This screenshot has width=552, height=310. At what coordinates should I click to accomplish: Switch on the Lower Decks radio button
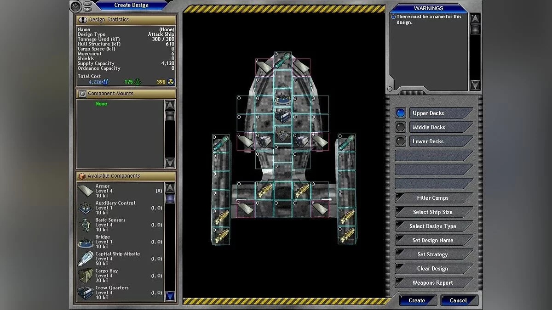coord(401,141)
